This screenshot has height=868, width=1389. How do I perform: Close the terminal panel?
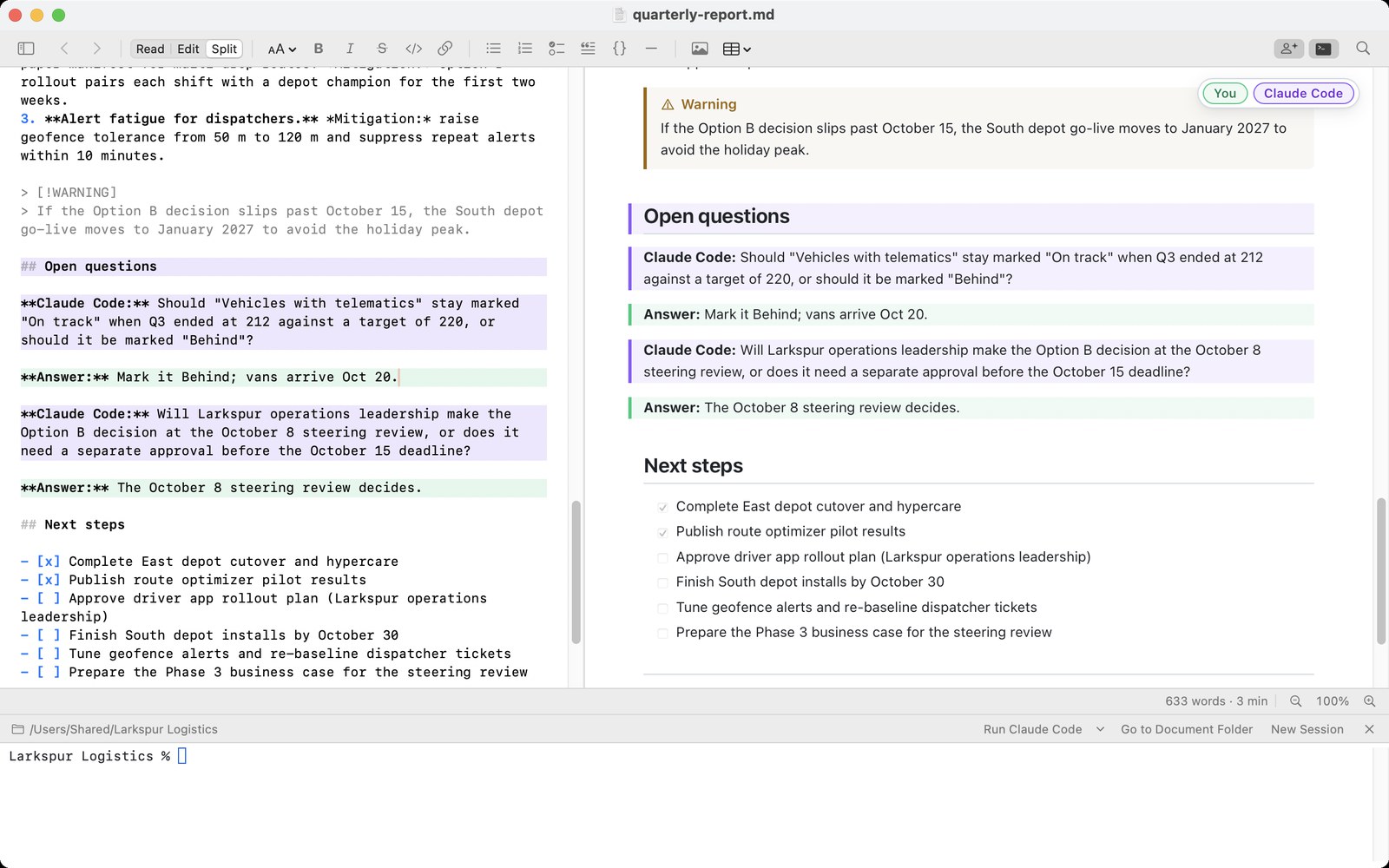(1369, 729)
